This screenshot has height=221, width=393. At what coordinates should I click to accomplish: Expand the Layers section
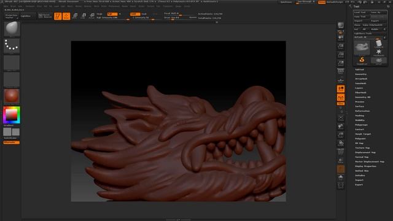(x=359, y=88)
